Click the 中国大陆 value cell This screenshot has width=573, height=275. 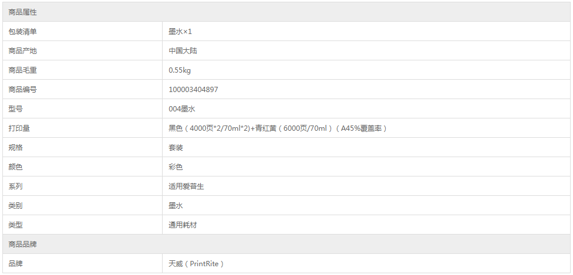366,51
